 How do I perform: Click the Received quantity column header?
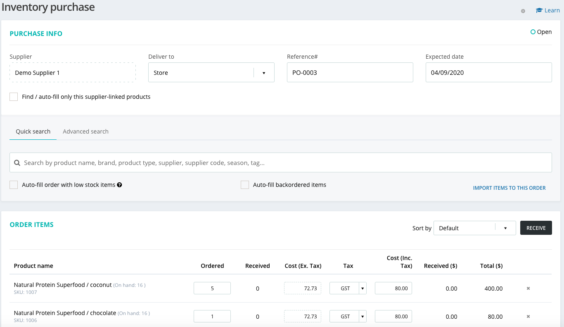click(x=258, y=266)
